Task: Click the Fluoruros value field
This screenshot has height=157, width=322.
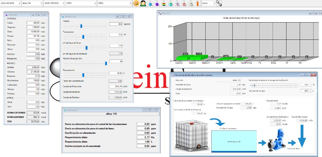Action: coord(33,76)
